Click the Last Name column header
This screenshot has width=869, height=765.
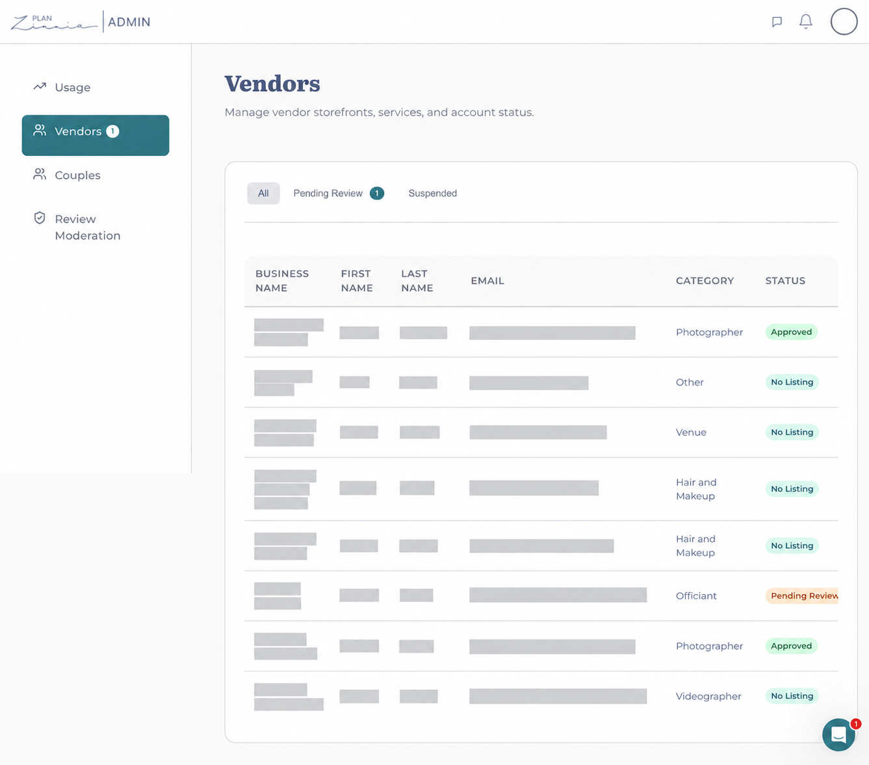[417, 281]
